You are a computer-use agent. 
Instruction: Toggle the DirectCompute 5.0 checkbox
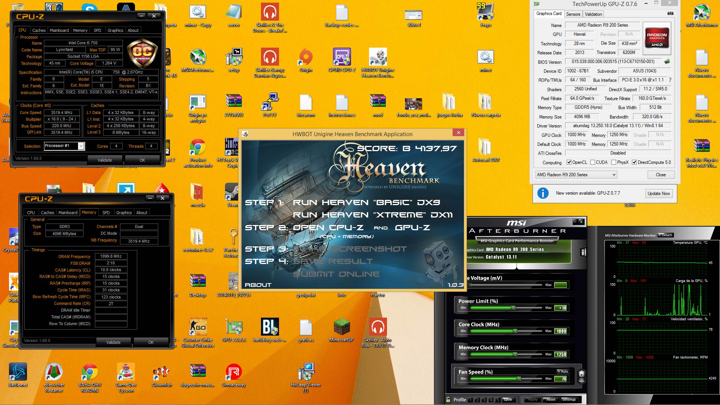[634, 162]
